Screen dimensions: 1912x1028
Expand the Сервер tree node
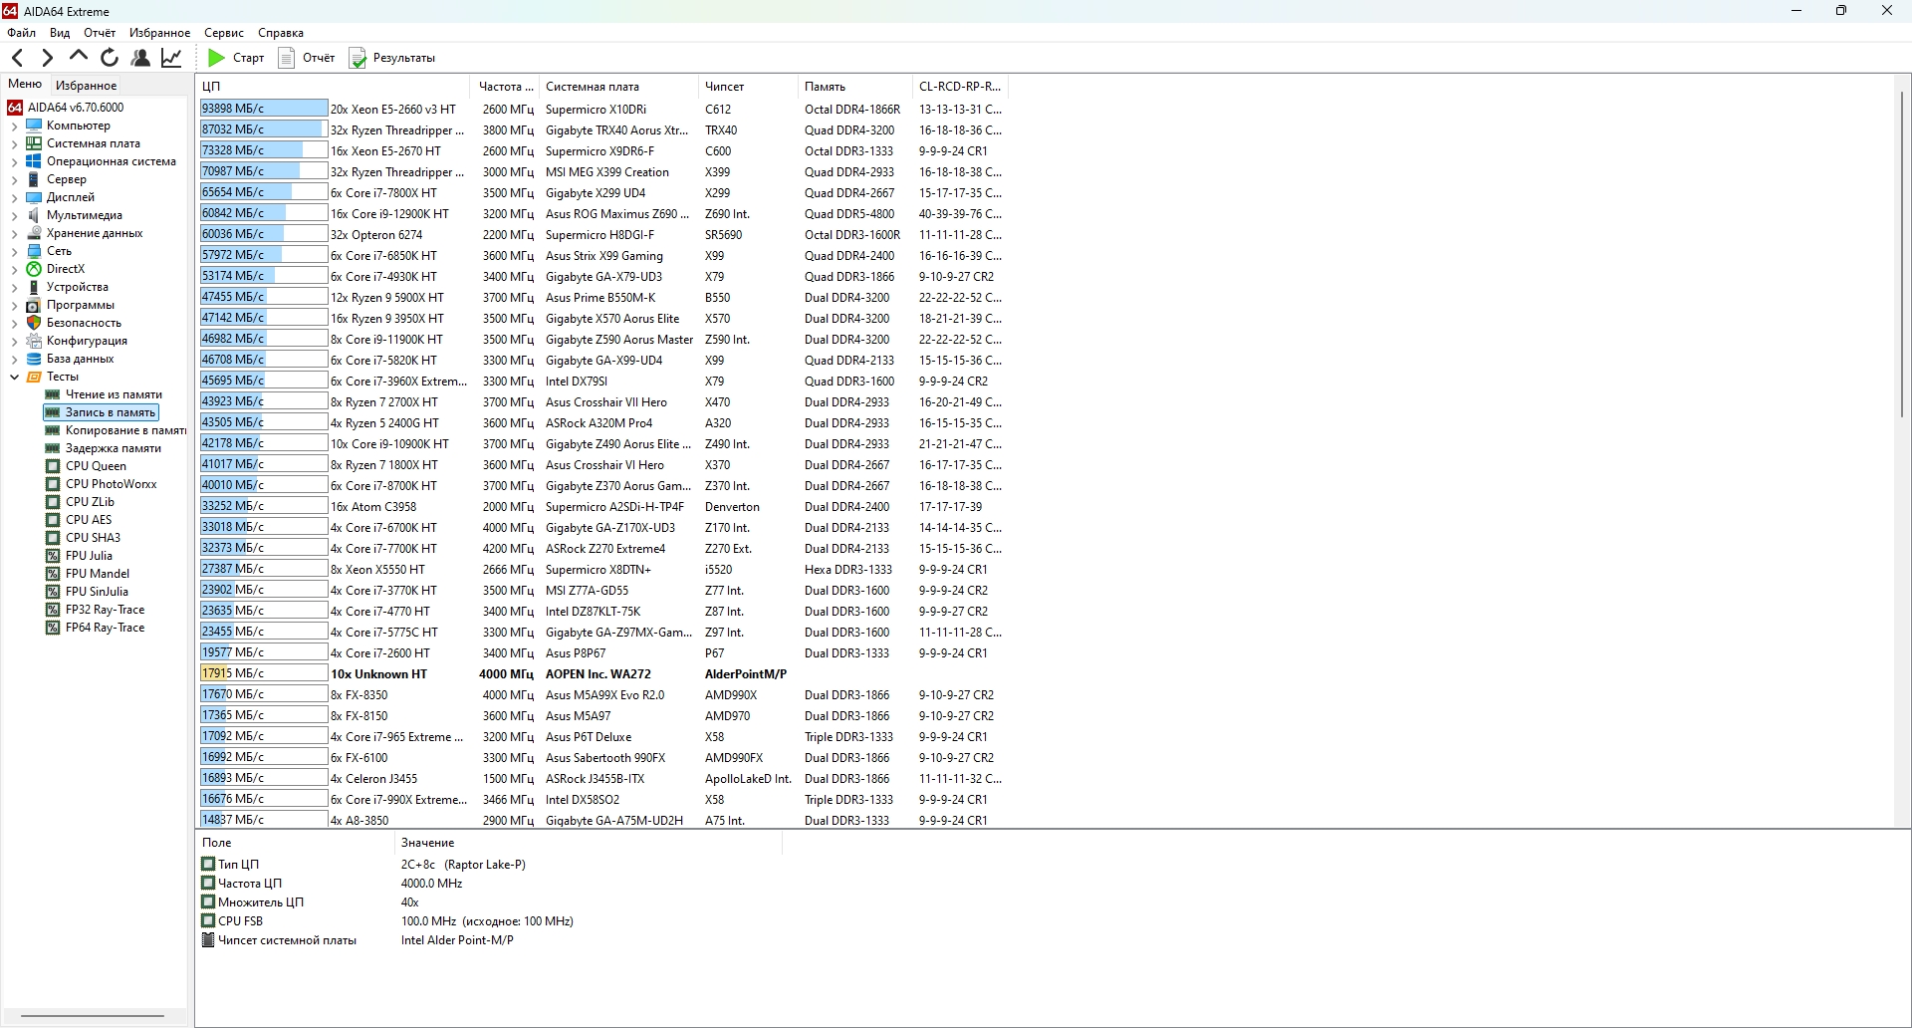pos(14,180)
